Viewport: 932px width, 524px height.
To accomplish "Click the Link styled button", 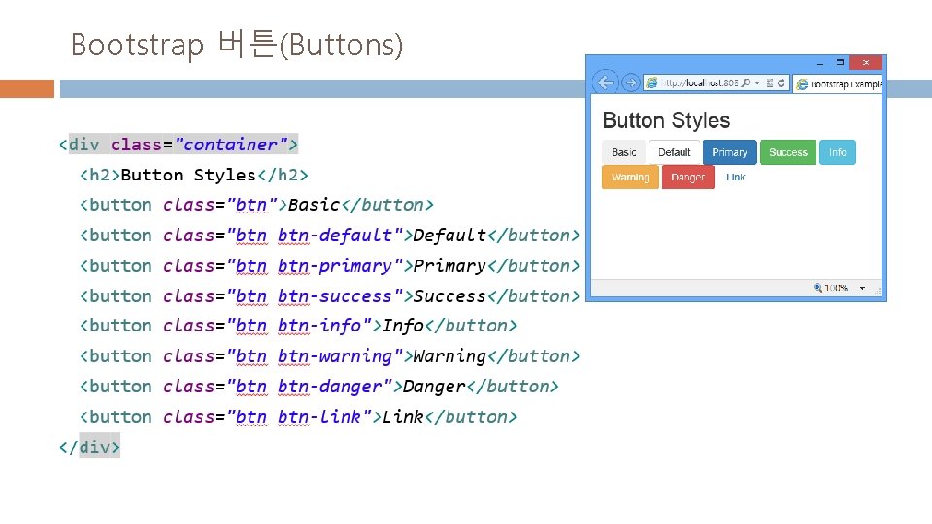I will pyautogui.click(x=735, y=177).
